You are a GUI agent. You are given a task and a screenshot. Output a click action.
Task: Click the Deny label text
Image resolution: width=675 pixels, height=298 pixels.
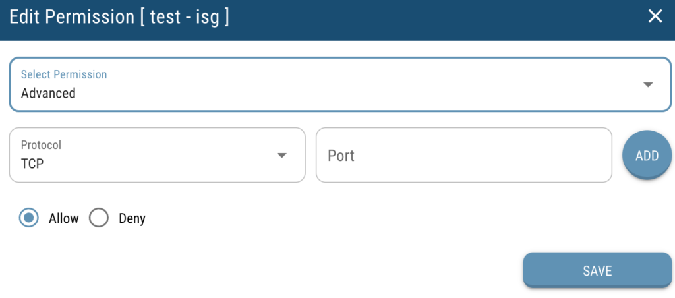pos(132,218)
